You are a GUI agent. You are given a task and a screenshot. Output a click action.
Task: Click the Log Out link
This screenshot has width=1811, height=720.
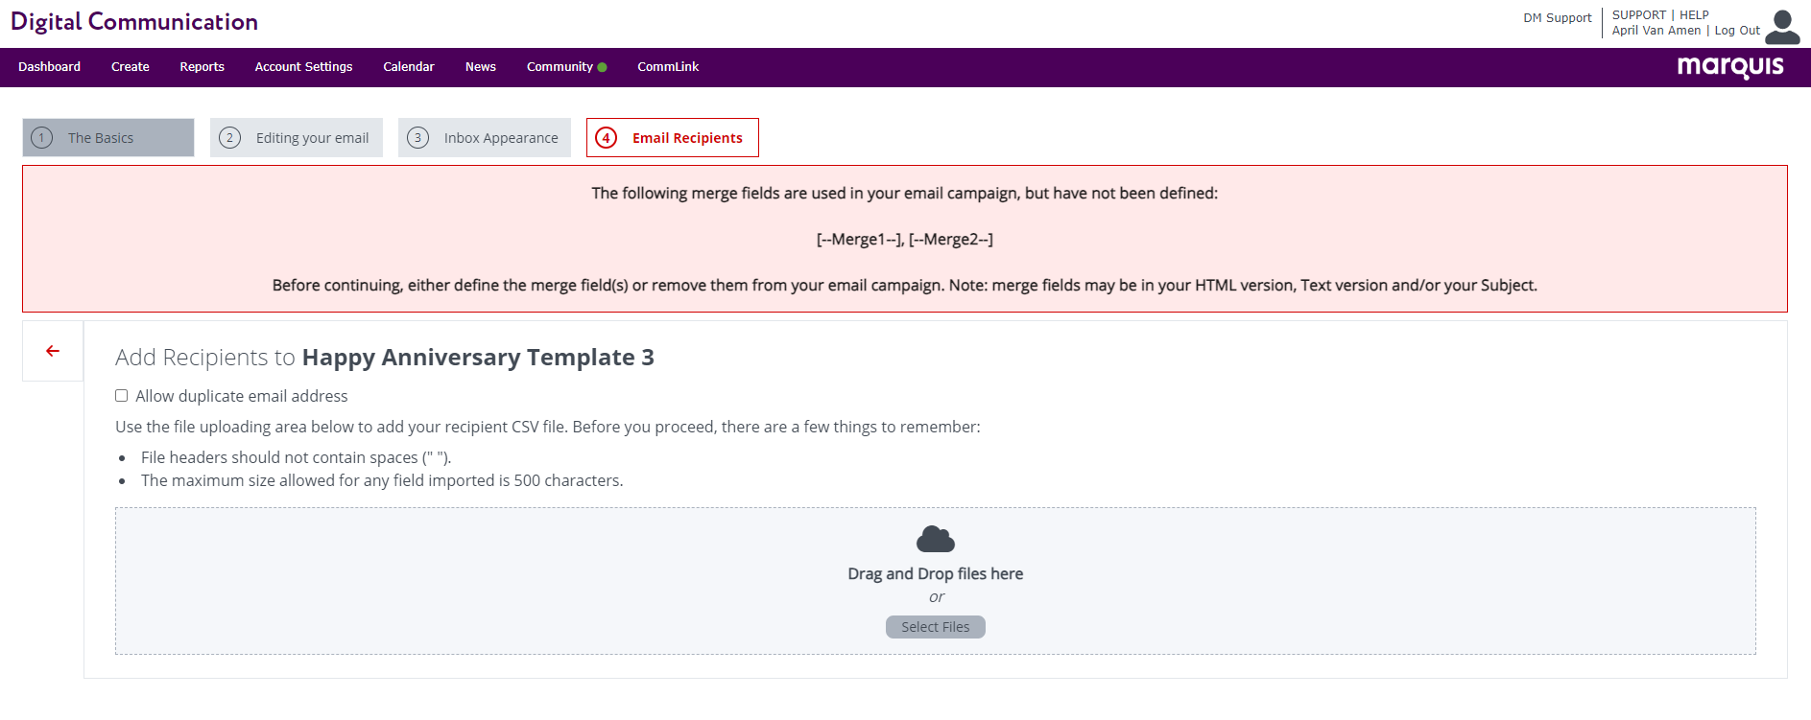1737,31
